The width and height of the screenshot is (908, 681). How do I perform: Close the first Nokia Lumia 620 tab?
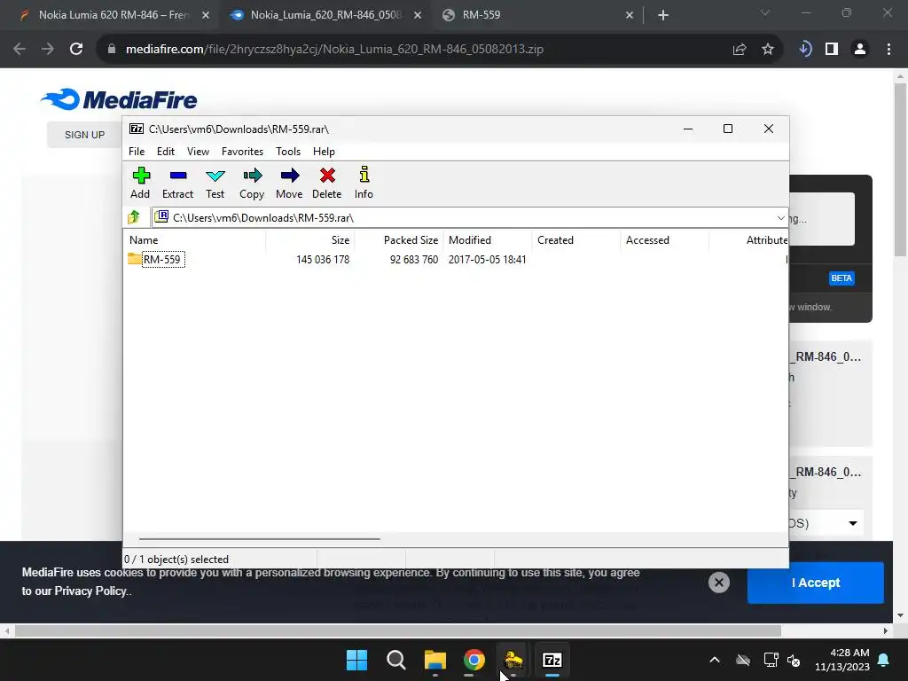coord(206,16)
